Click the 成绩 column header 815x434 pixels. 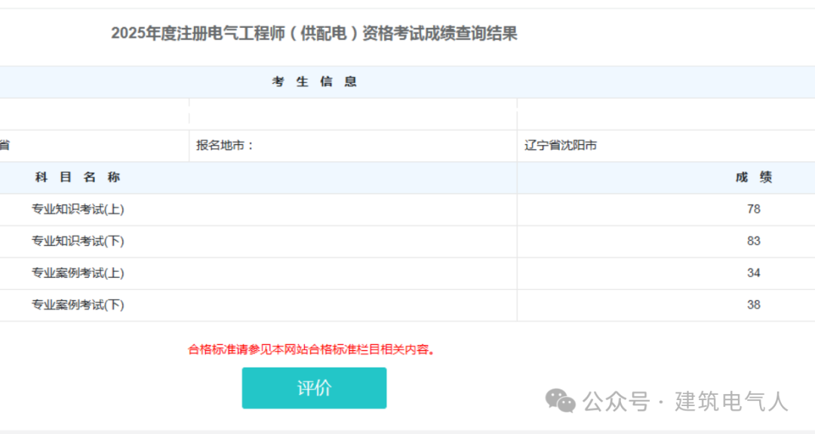[754, 177]
